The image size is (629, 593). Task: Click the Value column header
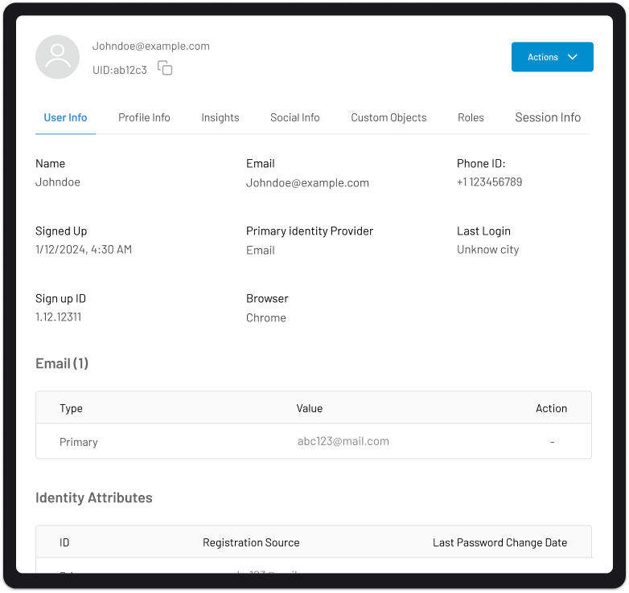pyautogui.click(x=310, y=408)
